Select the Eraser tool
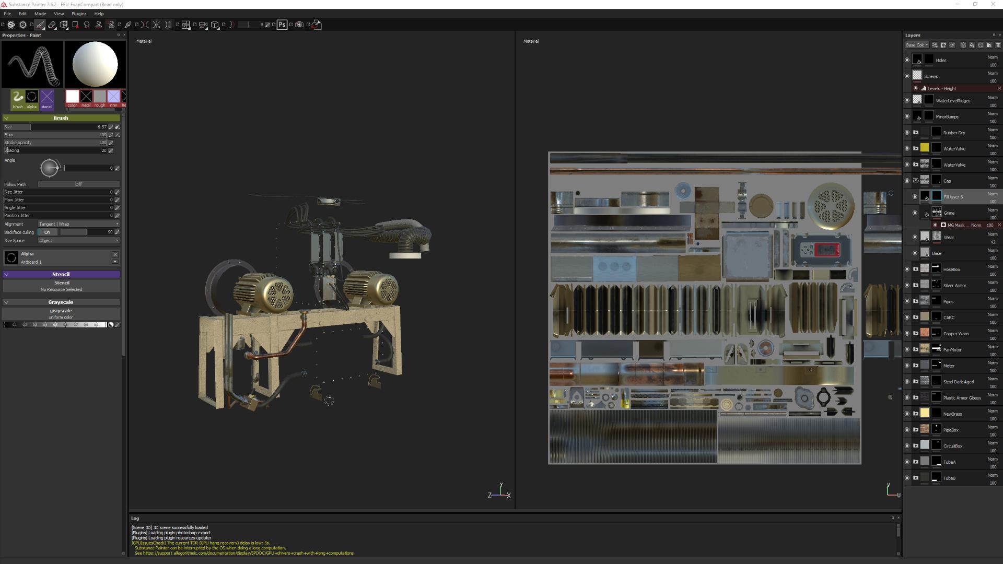The height and width of the screenshot is (564, 1003). pos(52,25)
